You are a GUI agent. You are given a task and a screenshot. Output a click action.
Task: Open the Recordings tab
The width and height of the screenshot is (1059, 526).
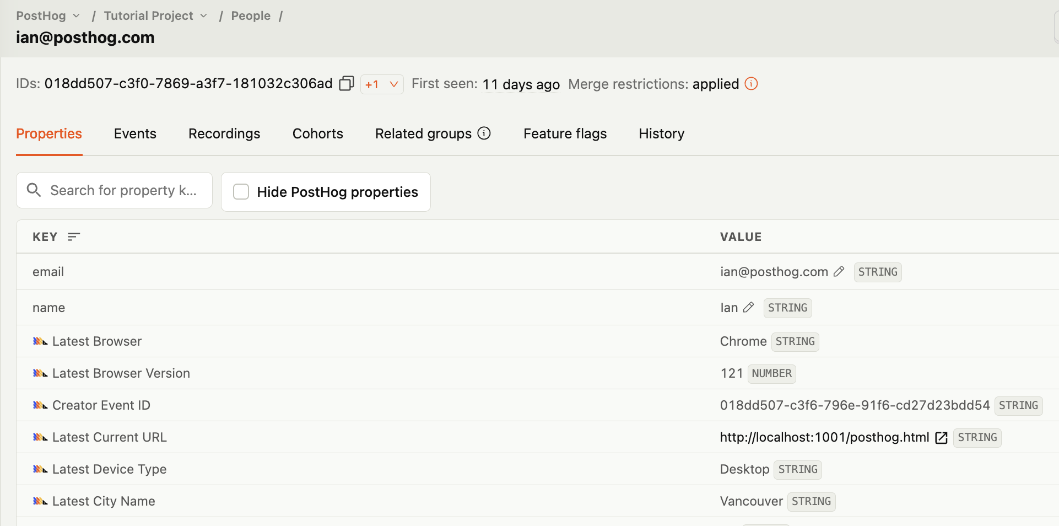tap(224, 133)
